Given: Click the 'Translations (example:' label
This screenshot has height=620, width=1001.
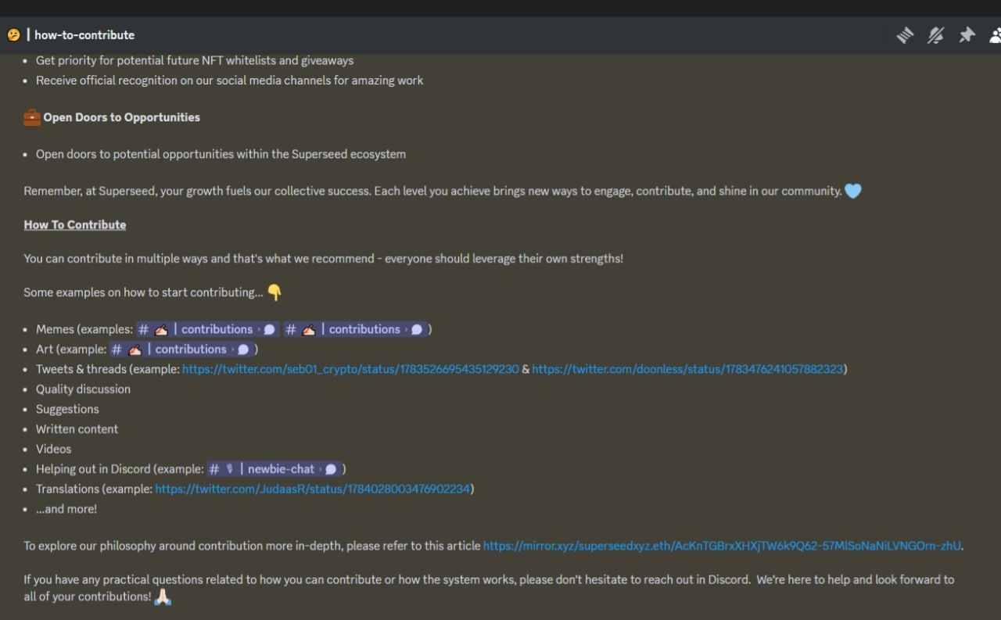Looking at the screenshot, I should pyautogui.click(x=94, y=489).
